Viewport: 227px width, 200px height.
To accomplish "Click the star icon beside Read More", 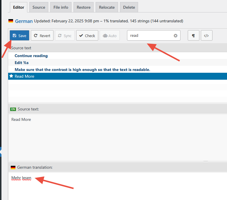I will click(x=11, y=76).
